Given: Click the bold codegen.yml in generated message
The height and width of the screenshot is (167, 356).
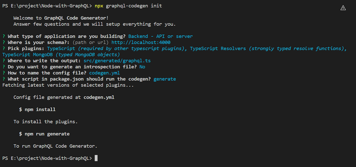Looking at the screenshot, I should coord(99,97).
